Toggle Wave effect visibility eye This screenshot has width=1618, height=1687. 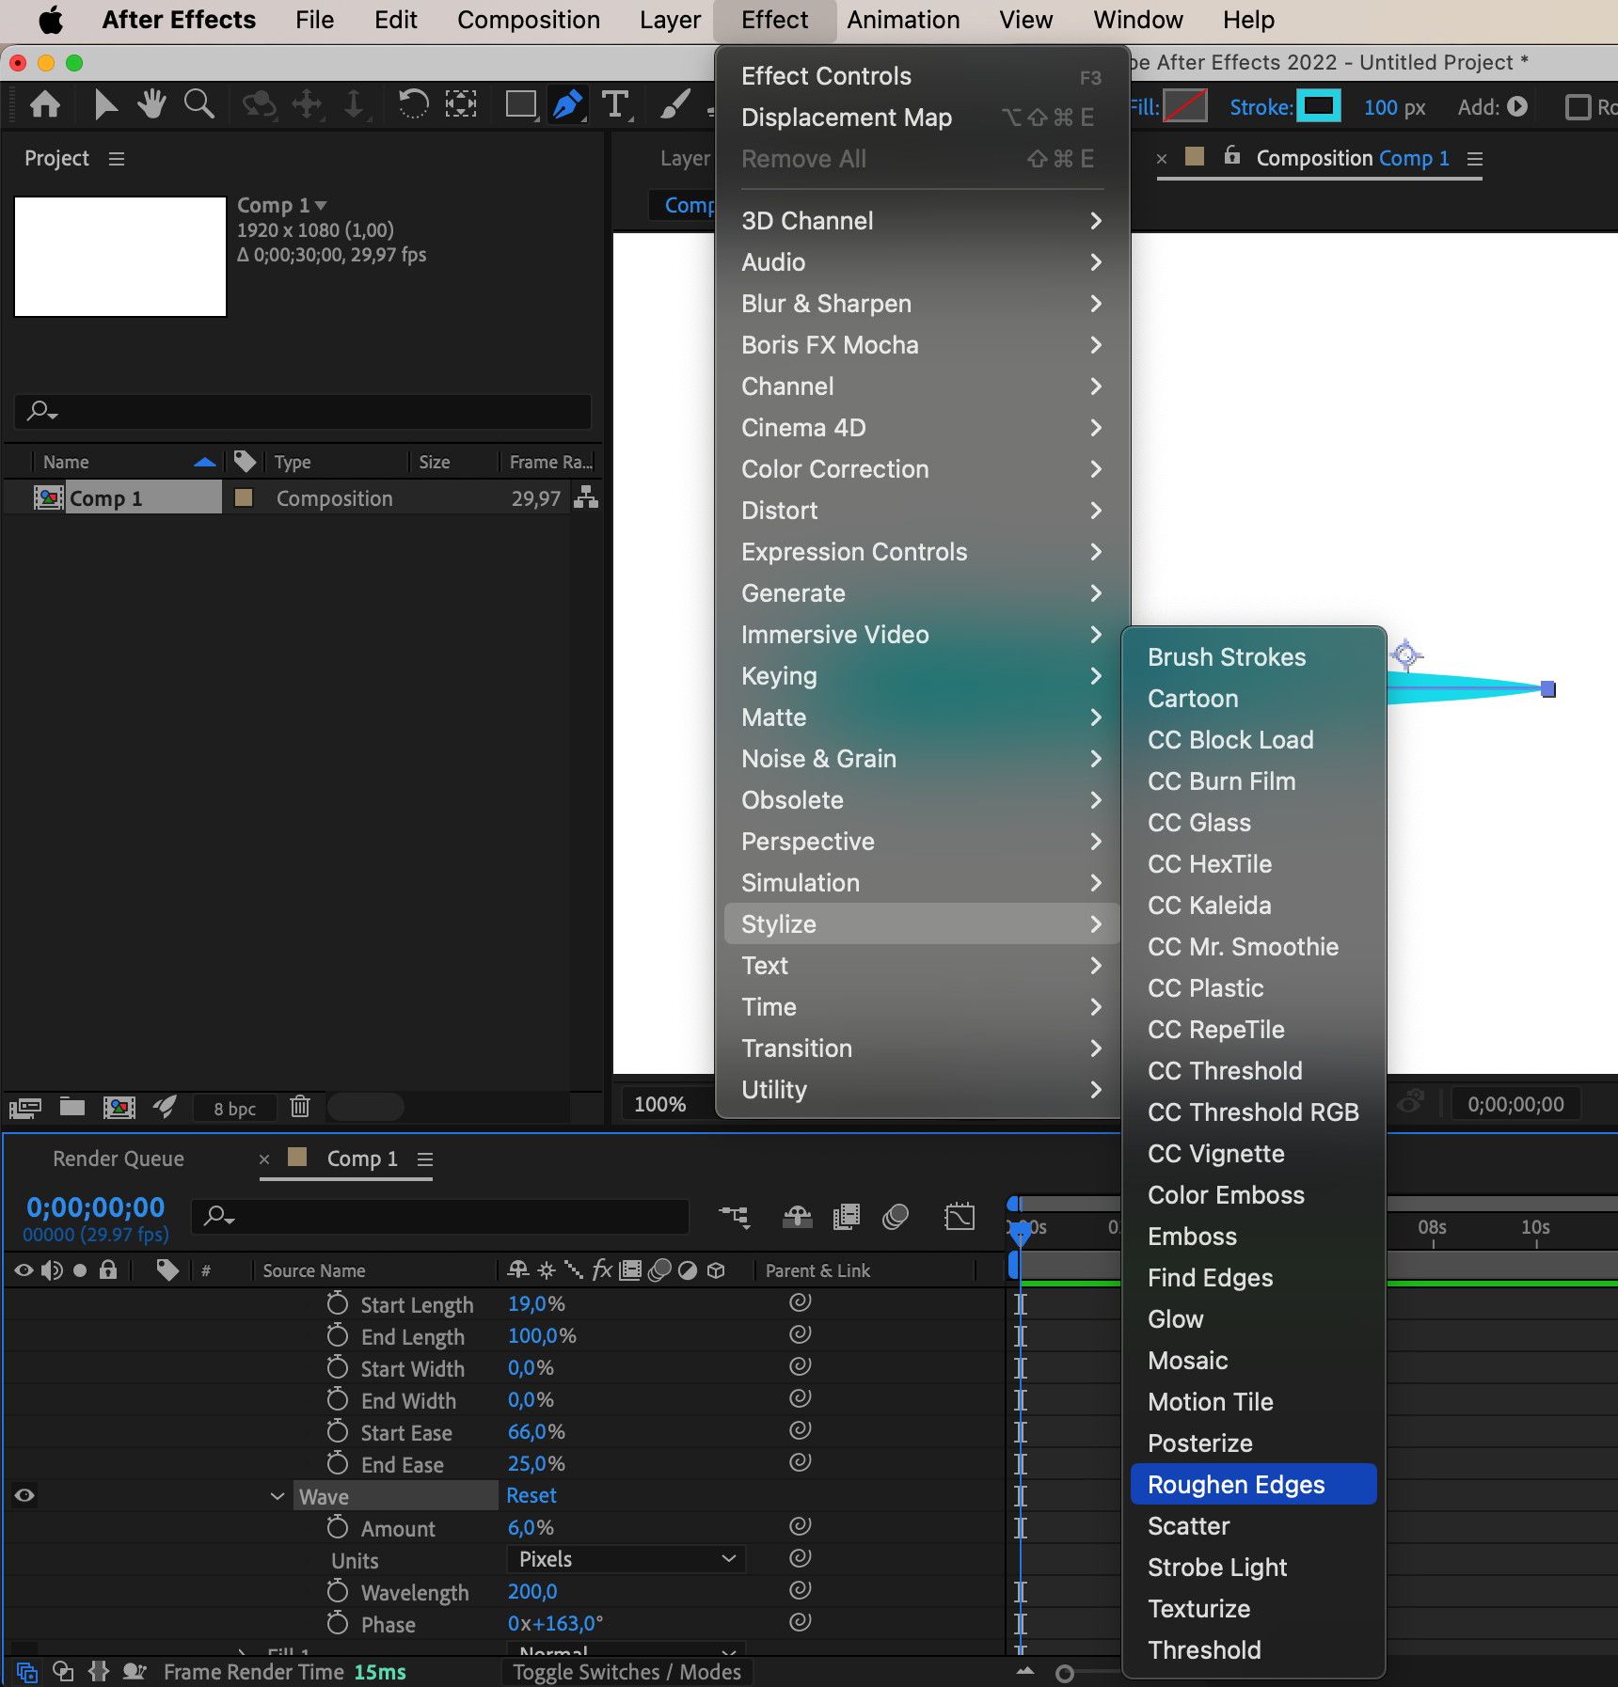coord(25,1495)
